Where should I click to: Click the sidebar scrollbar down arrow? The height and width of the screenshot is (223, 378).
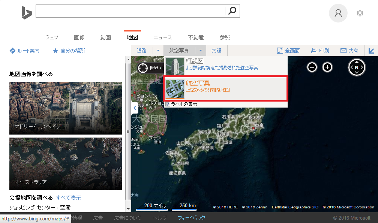[x=128, y=209]
